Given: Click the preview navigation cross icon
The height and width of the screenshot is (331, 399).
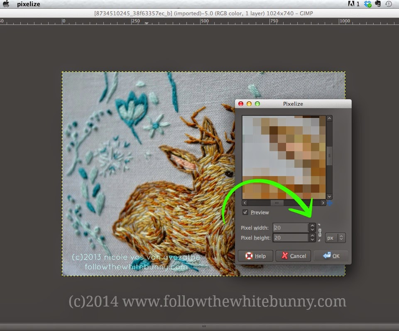Looking at the screenshot, I should point(330,203).
